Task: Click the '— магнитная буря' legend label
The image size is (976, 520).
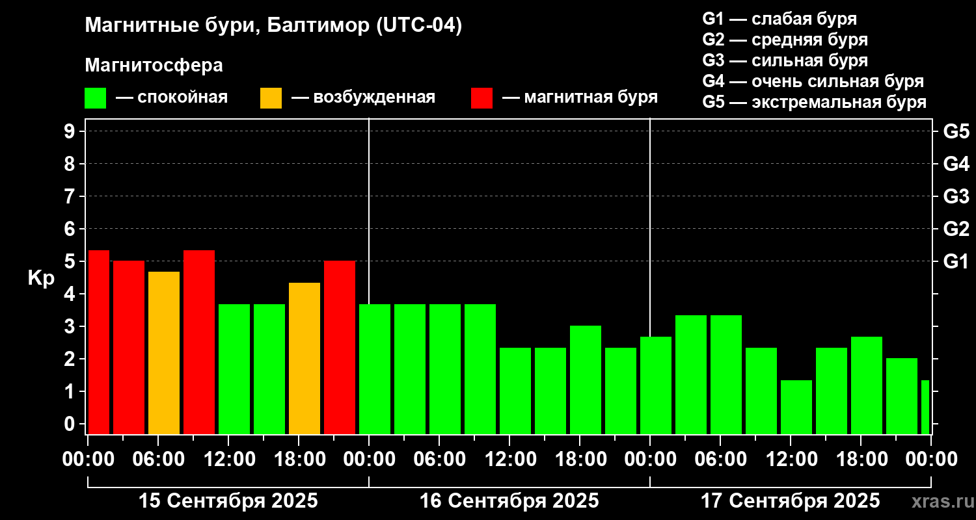Action: click(580, 98)
